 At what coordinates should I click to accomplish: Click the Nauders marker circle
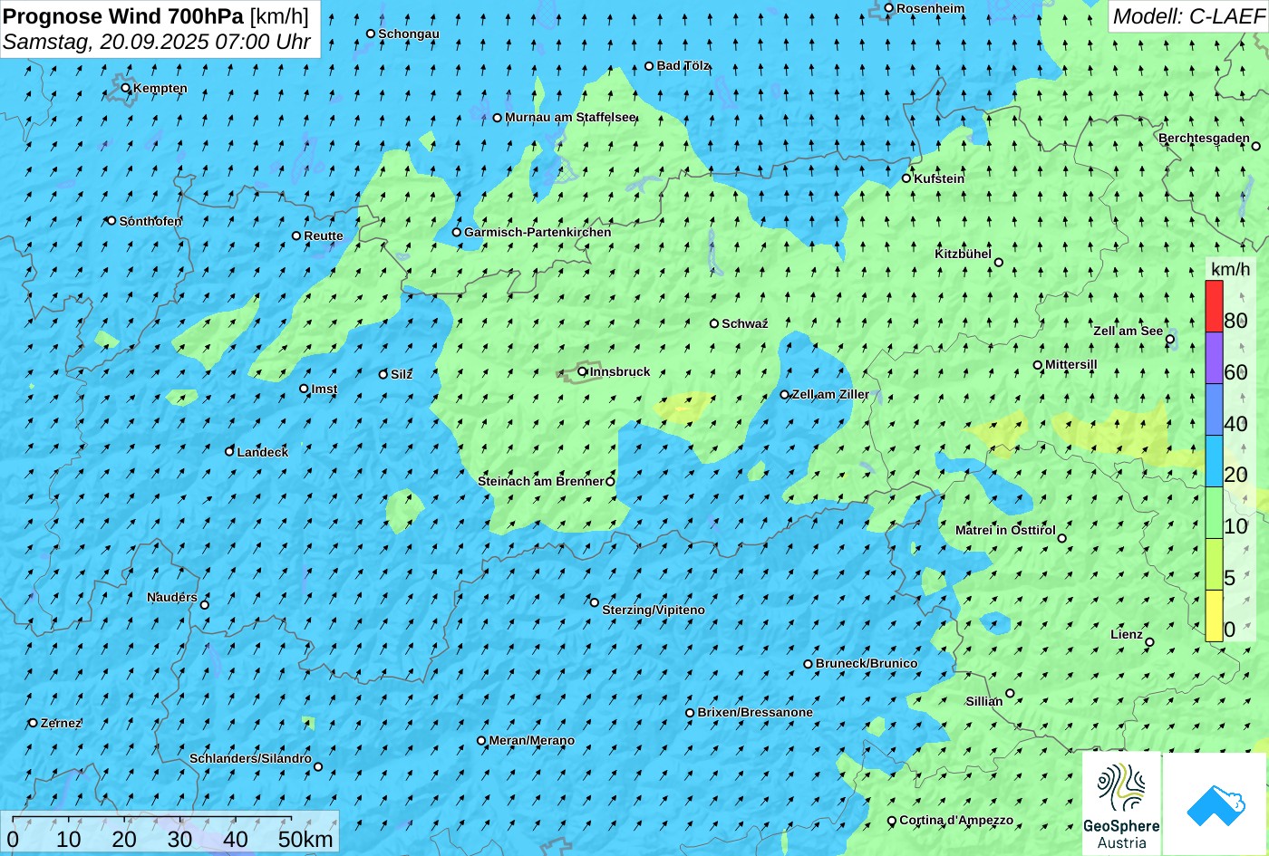click(205, 605)
